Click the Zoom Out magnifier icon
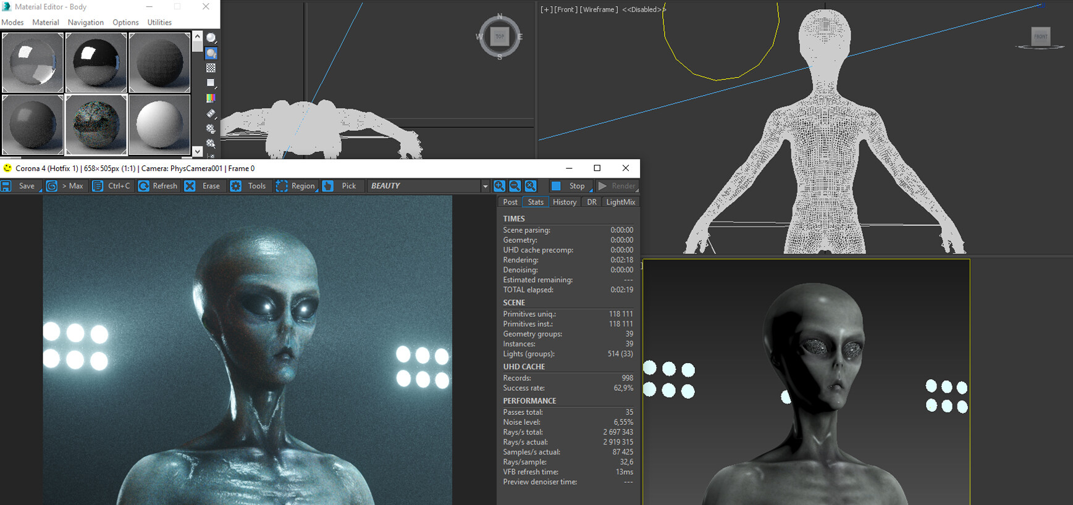This screenshot has height=505, width=1073. click(515, 186)
